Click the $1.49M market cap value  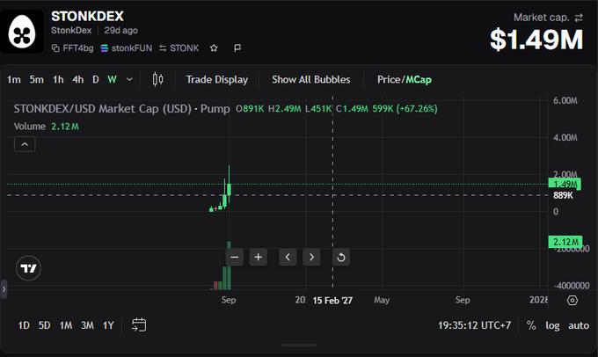coord(536,40)
